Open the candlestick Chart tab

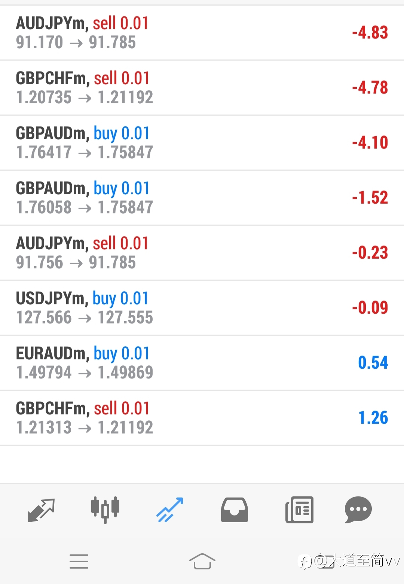pos(105,510)
